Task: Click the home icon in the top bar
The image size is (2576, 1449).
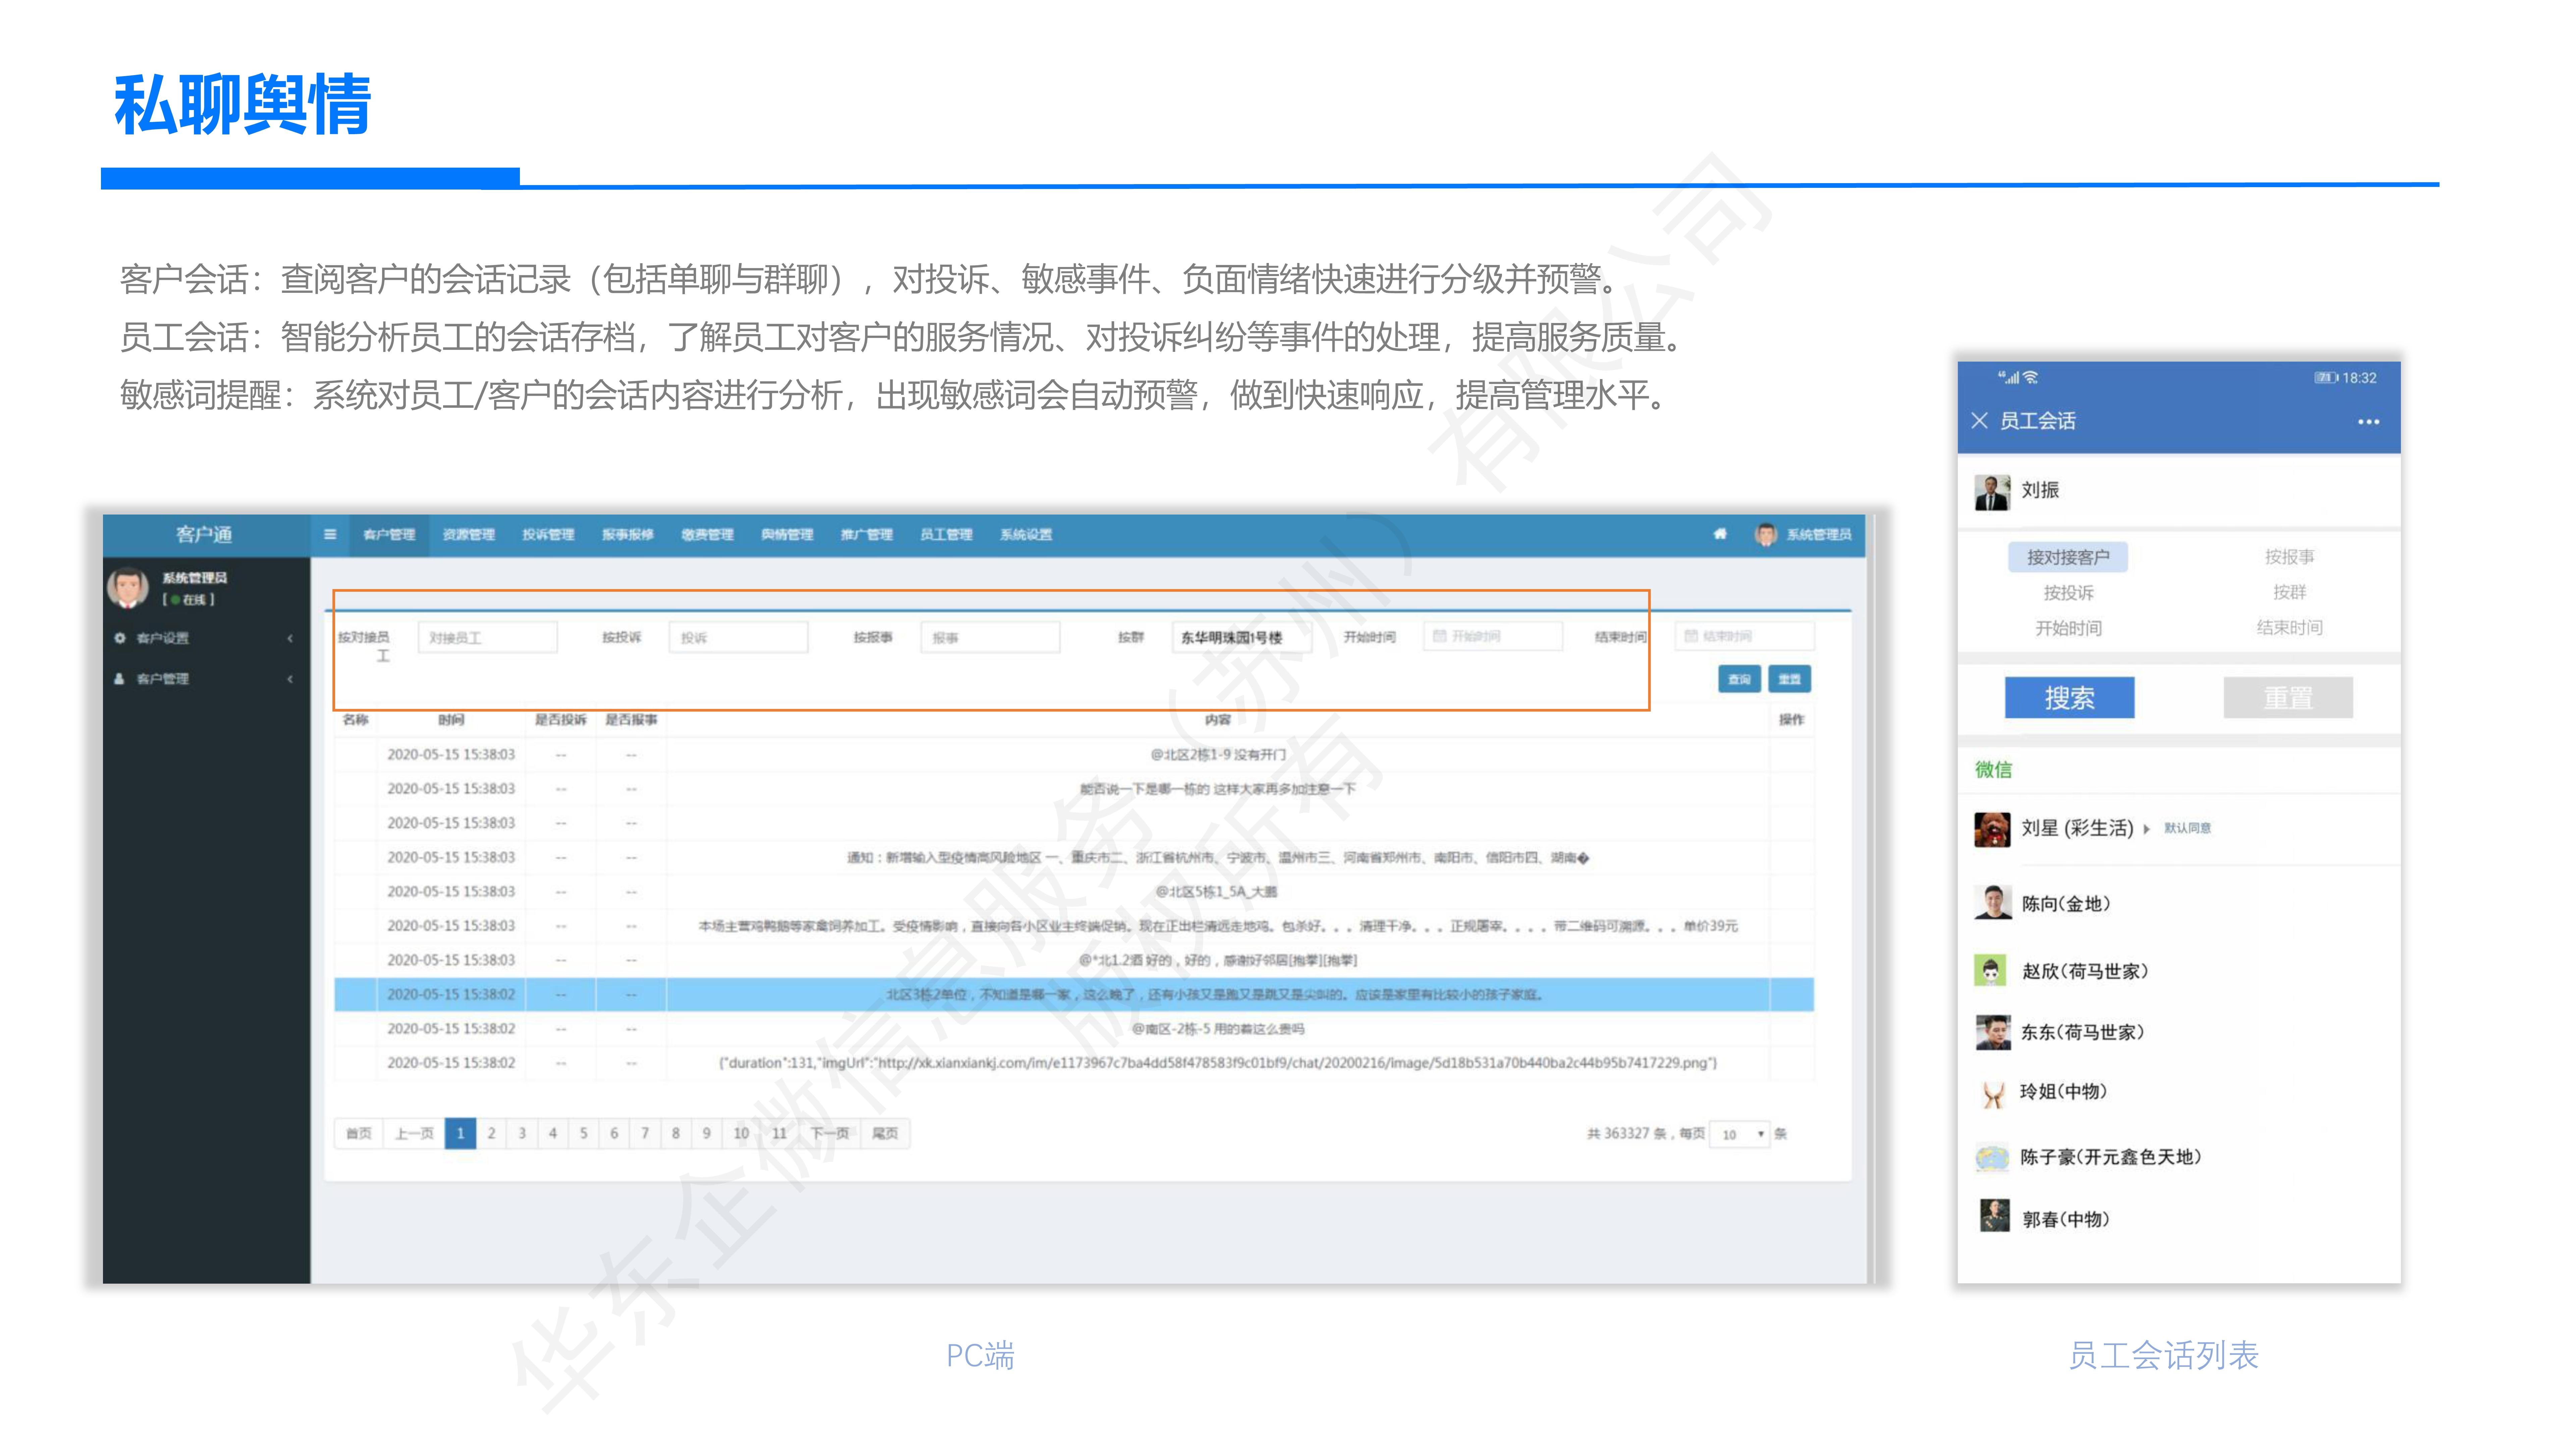Action: (x=1720, y=534)
